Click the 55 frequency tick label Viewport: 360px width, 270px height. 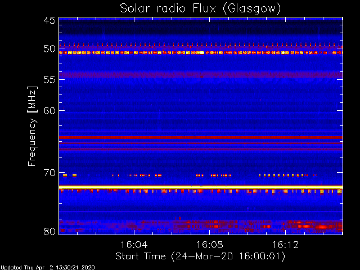(49, 80)
